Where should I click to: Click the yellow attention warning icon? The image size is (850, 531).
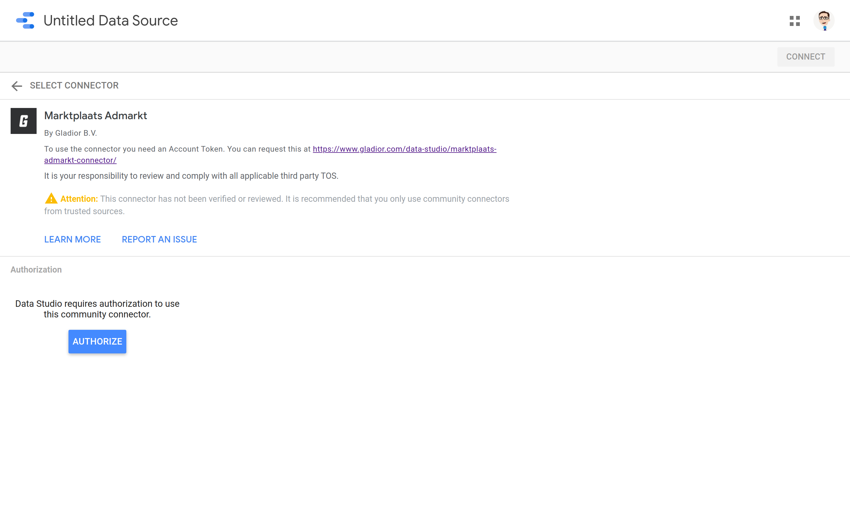[x=51, y=199]
